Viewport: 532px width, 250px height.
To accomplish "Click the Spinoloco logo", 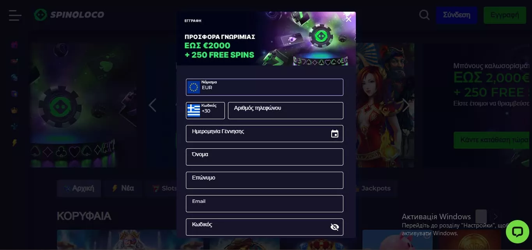I will coord(69,15).
